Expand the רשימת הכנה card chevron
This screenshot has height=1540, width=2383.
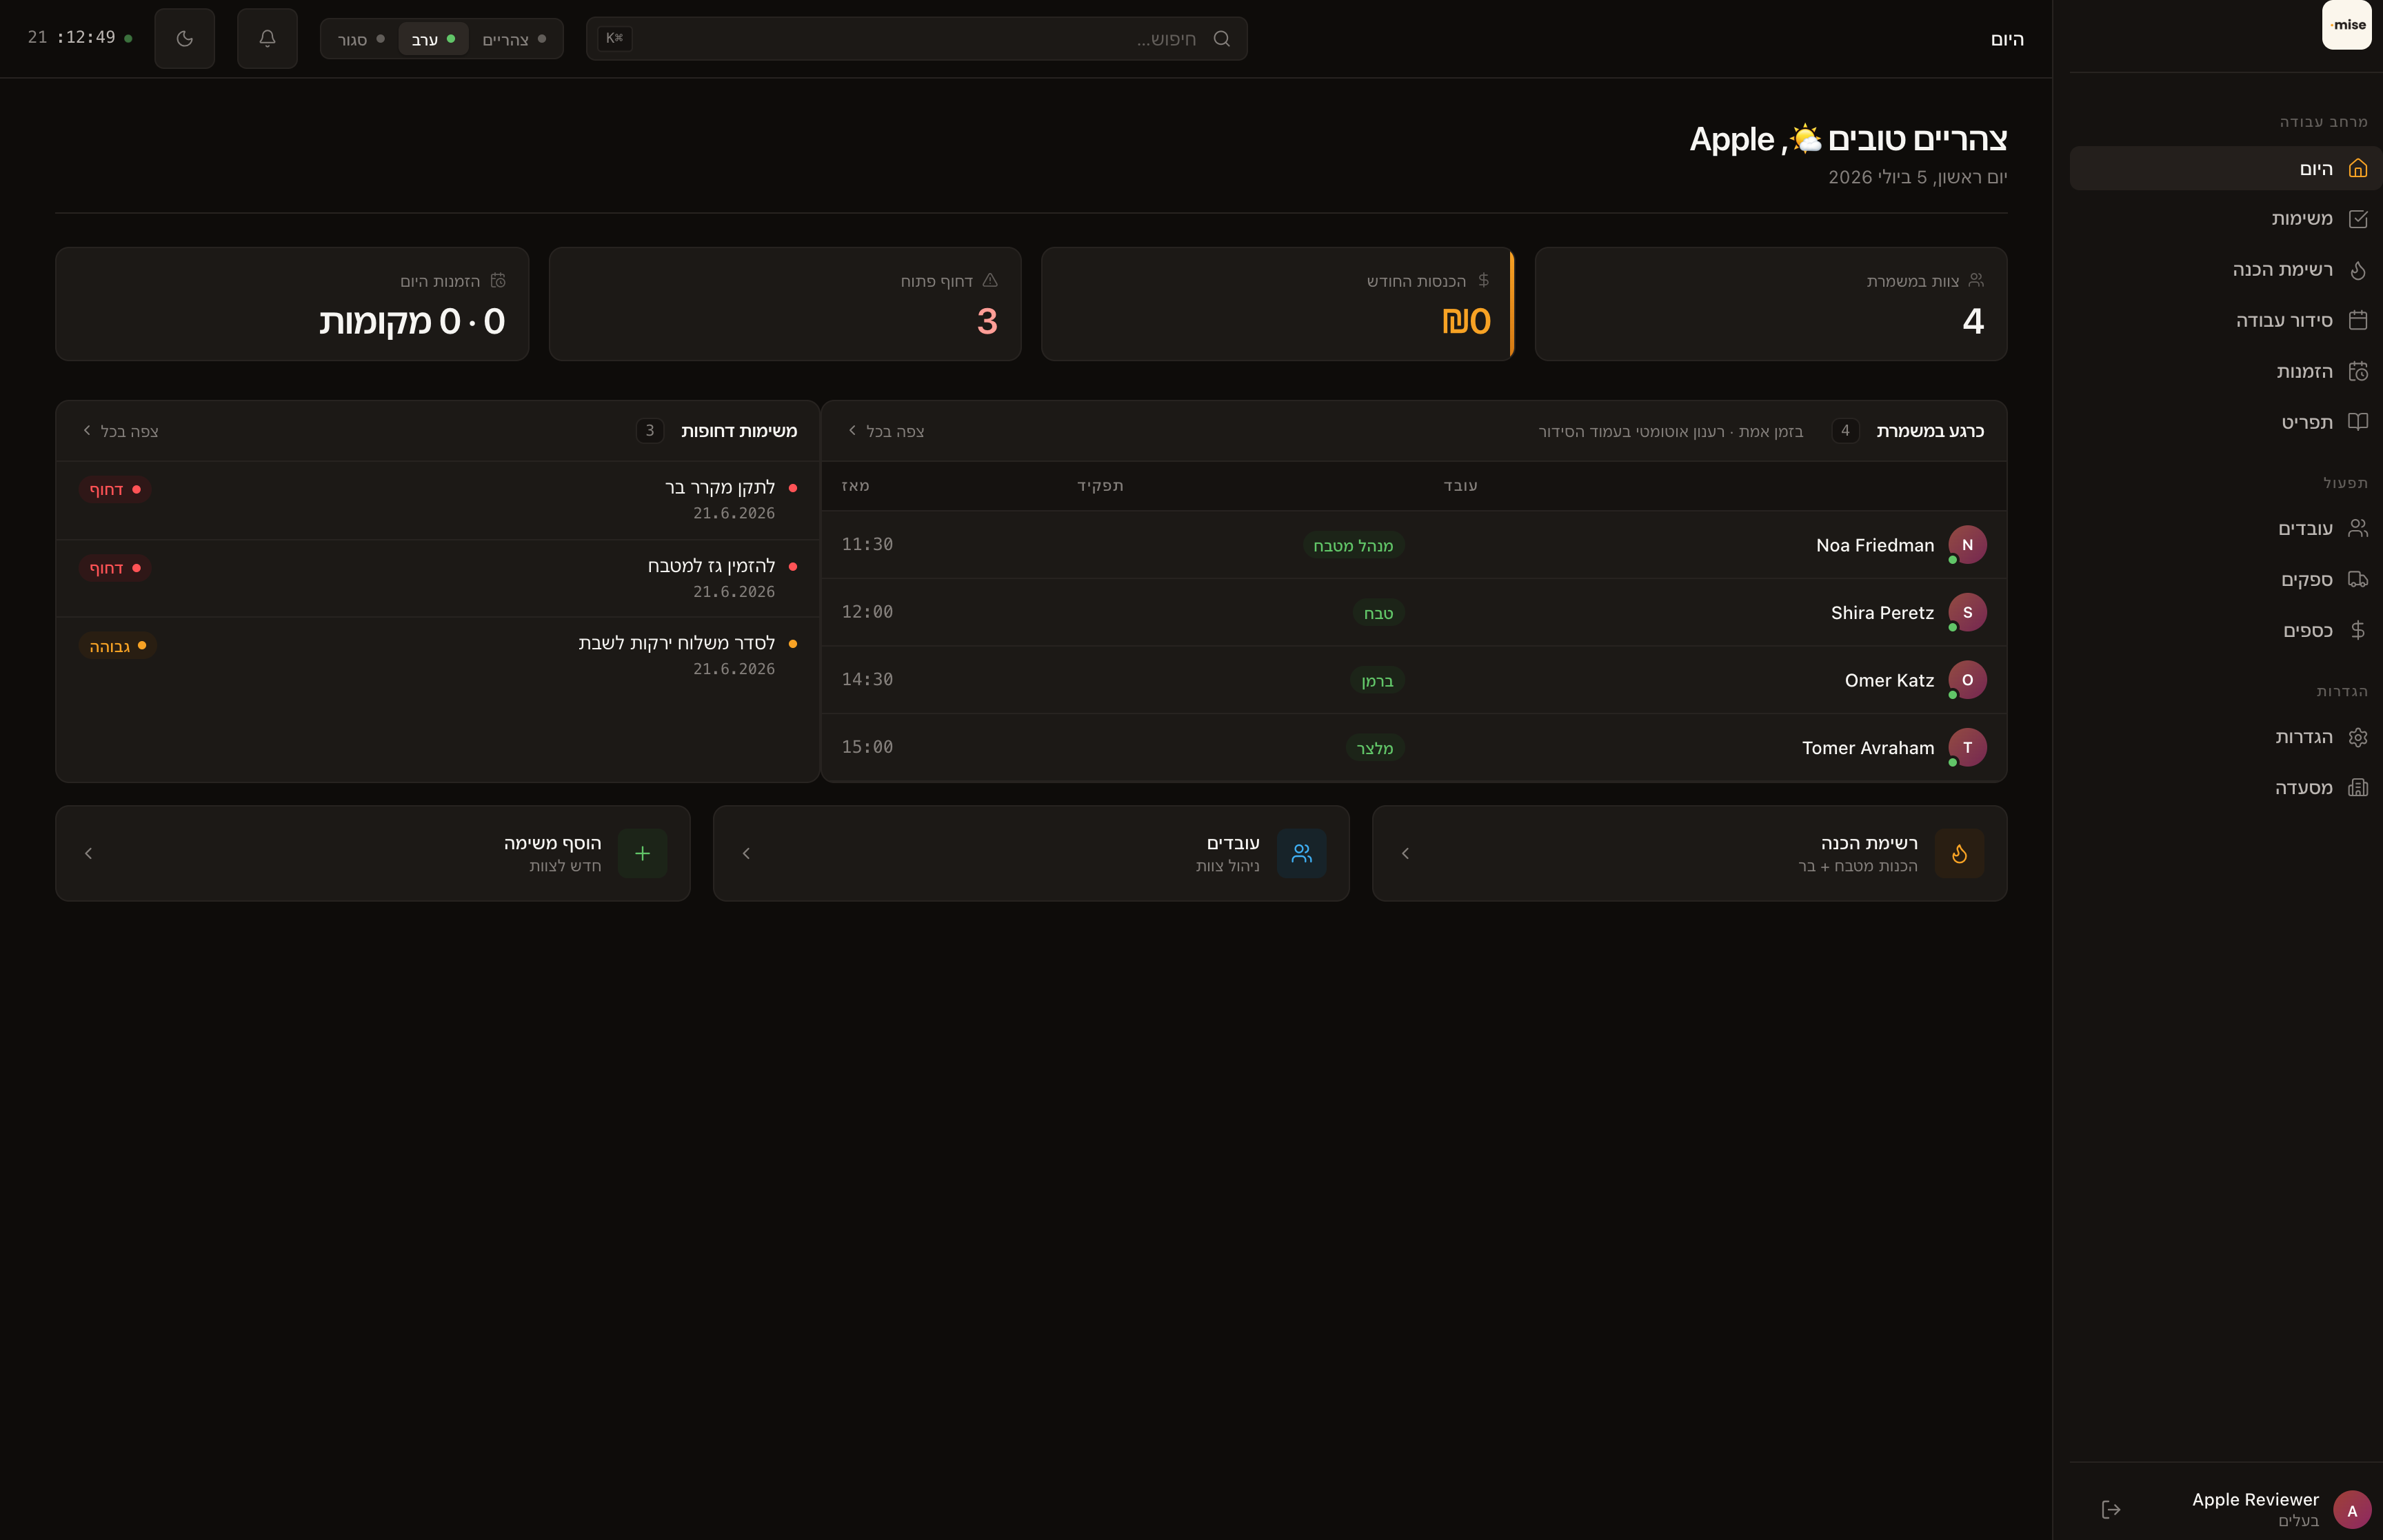[1405, 853]
